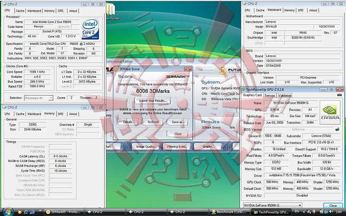Click the Core Speed value 1599.1 MHz
This screenshot has width=346, height=216.
tap(37, 72)
